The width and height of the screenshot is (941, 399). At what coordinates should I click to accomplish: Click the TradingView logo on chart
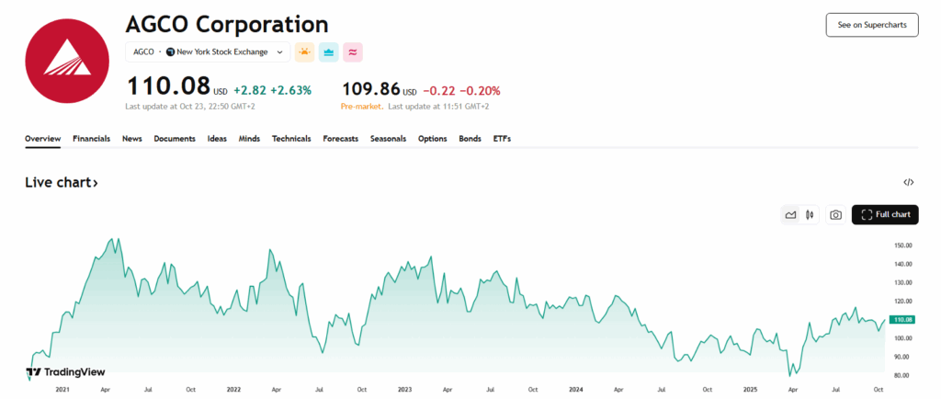tap(65, 372)
